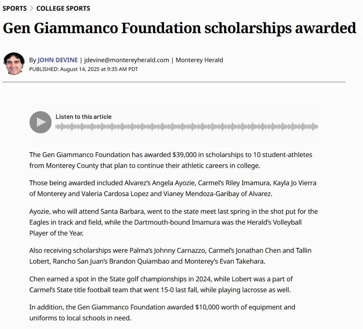Image resolution: width=363 pixels, height=329 pixels.
Task: Click the jdevine@montereyherald.com email address
Action: 127,60
